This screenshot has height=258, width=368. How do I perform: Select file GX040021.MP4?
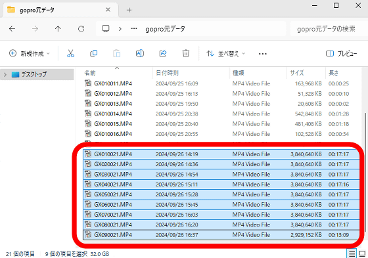tap(221, 184)
